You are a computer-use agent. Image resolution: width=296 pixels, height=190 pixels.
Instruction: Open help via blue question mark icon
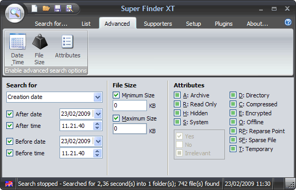(288, 23)
